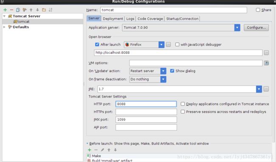The image size is (276, 162).
Task: Edit the selected before launch task
Action: 102,150
